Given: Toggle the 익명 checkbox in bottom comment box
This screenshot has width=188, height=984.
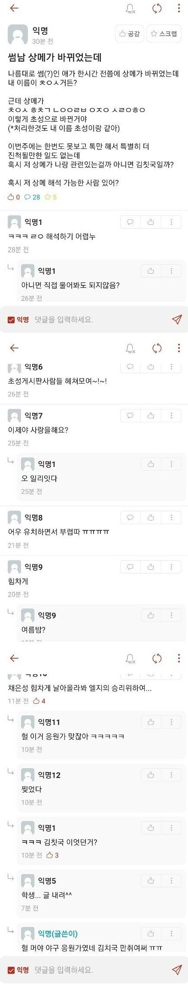Looking at the screenshot, I should pos(11,970).
